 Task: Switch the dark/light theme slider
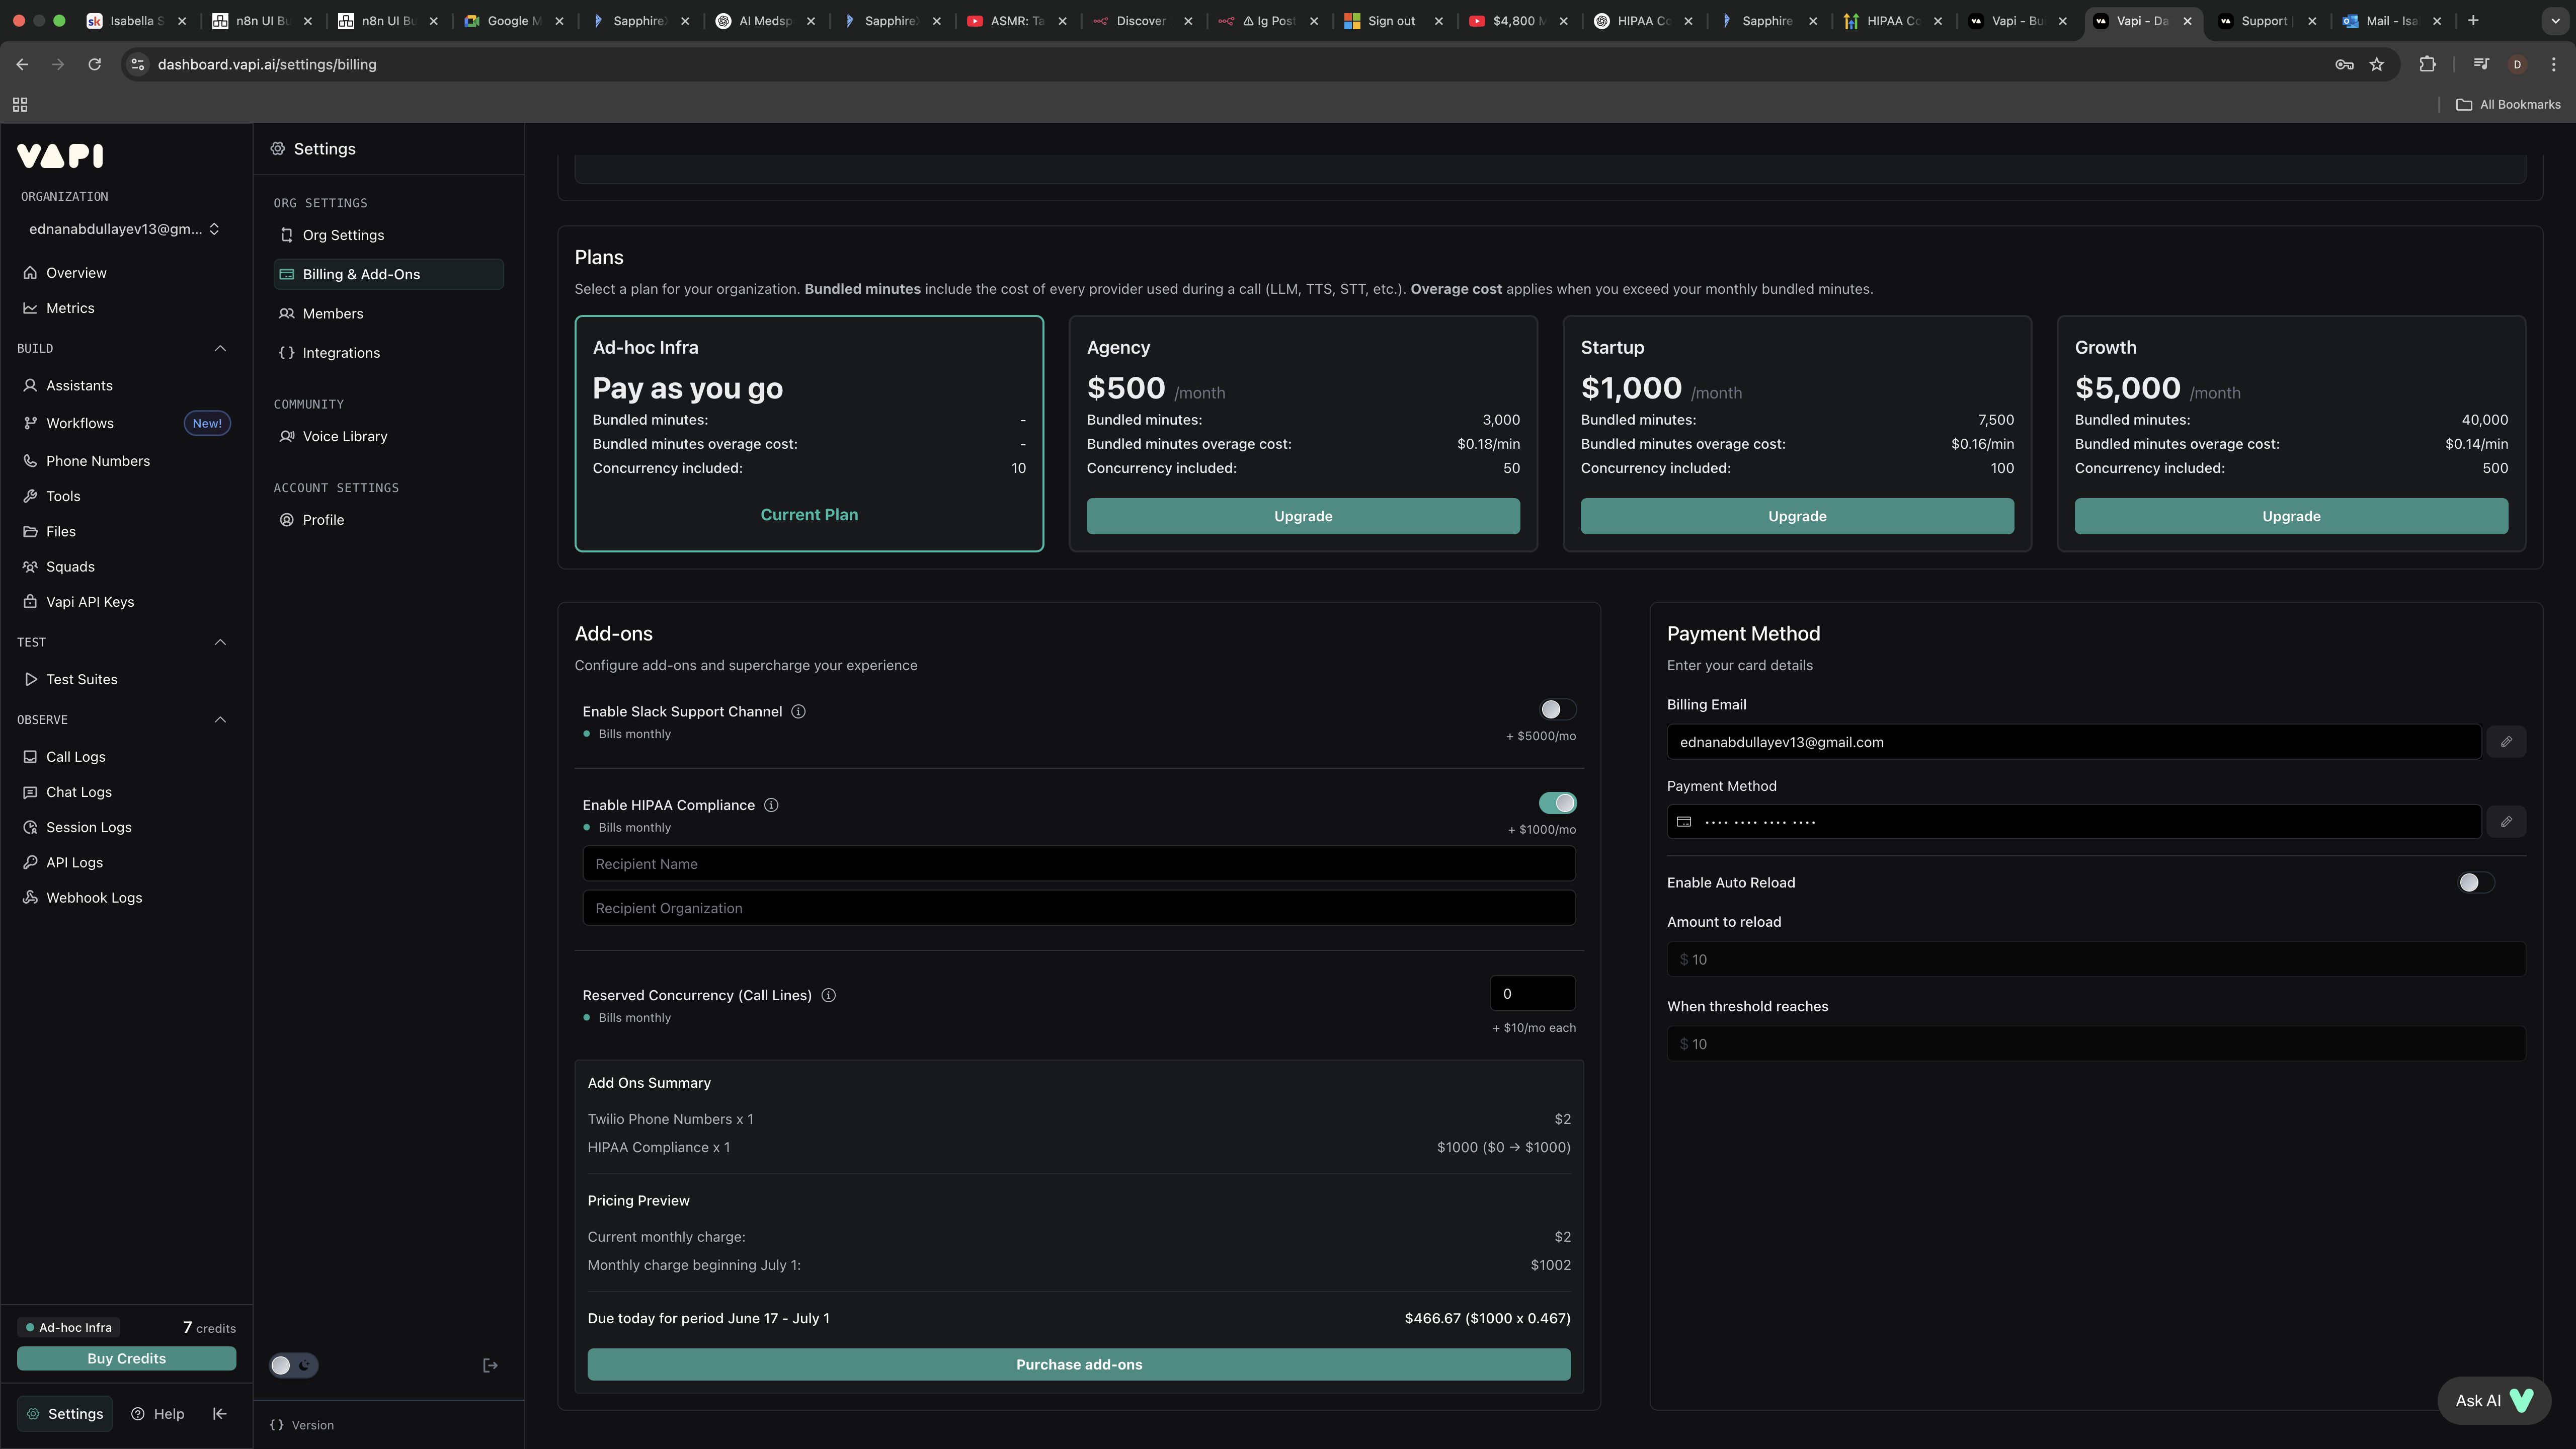(293, 1365)
